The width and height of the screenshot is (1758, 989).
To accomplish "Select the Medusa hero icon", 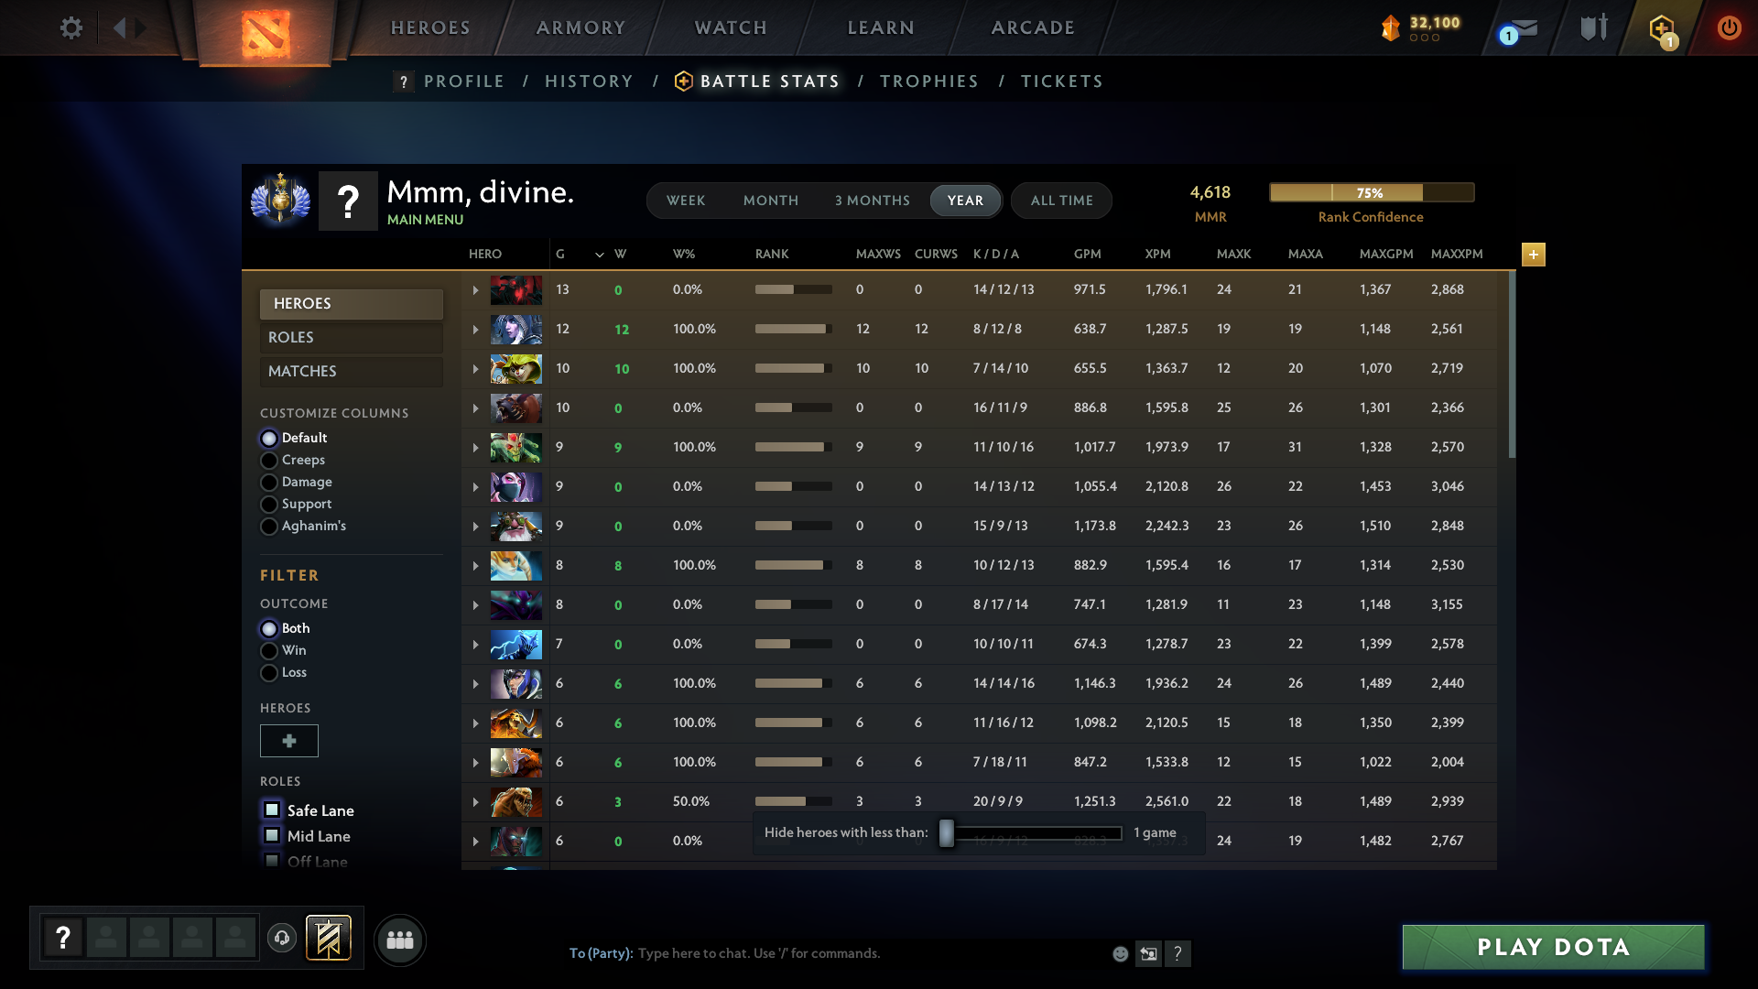I will click(x=516, y=448).
